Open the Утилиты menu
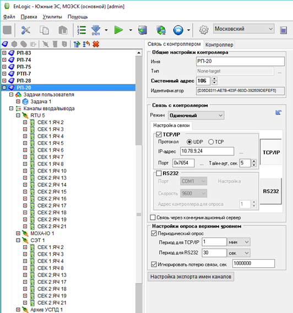The width and height of the screenshot is (293, 313). [x=52, y=17]
